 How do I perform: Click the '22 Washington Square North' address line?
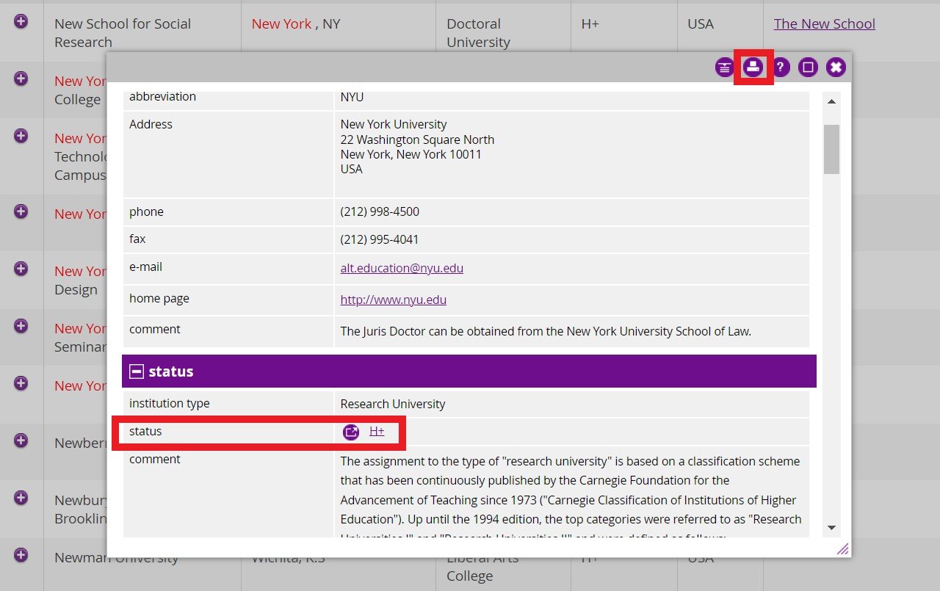click(x=417, y=139)
